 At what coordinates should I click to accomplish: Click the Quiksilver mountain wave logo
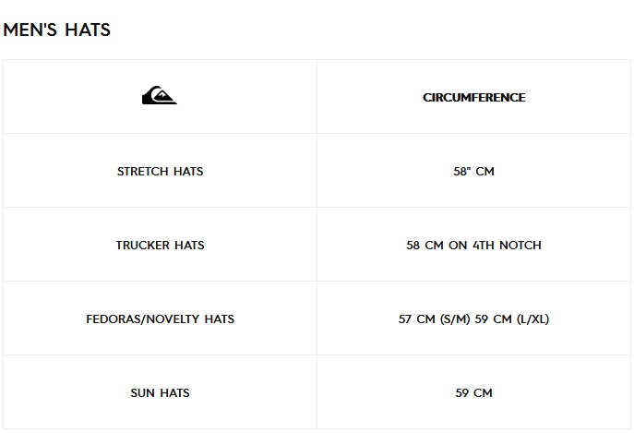[159, 95]
